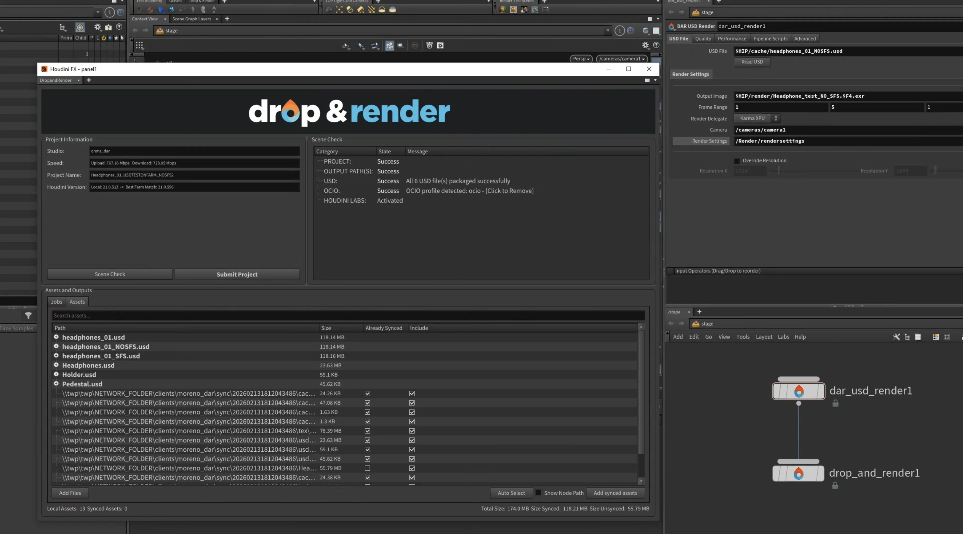Screen dimensions: 963x534
Task: Expand the headphones_01.usd asset entry
Action: (x=56, y=337)
